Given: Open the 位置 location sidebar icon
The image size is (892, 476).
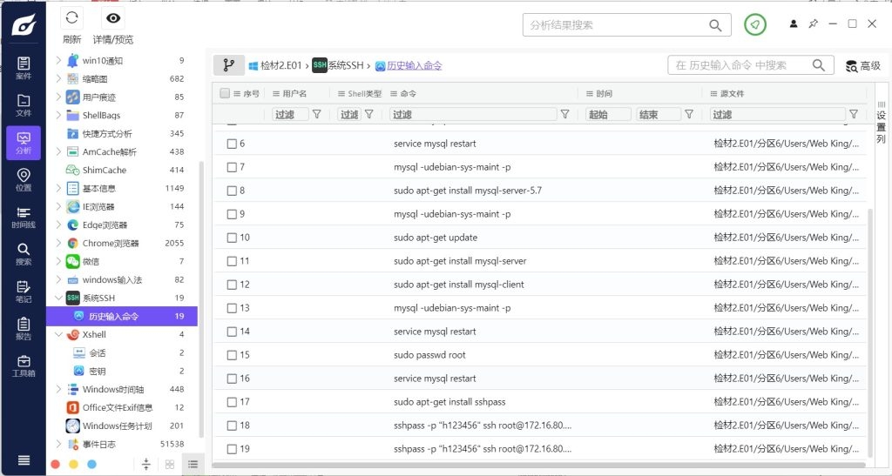Looking at the screenshot, I should (24, 180).
